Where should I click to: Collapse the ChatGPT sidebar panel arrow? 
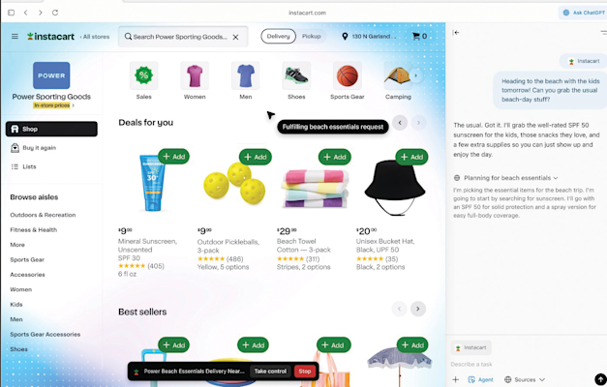(456, 33)
